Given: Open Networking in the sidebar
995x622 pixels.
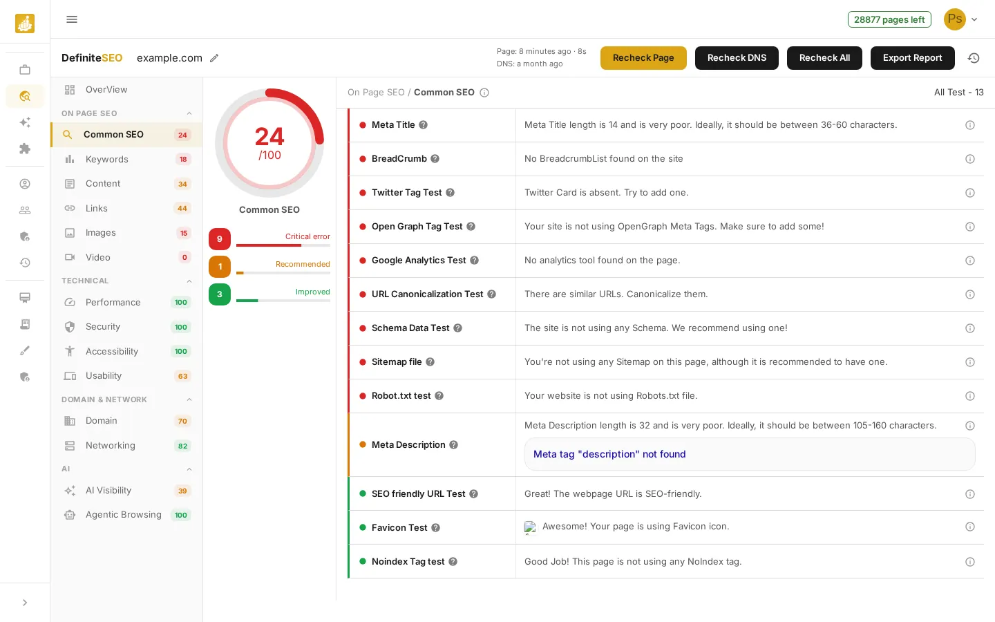Looking at the screenshot, I should 126,446.
